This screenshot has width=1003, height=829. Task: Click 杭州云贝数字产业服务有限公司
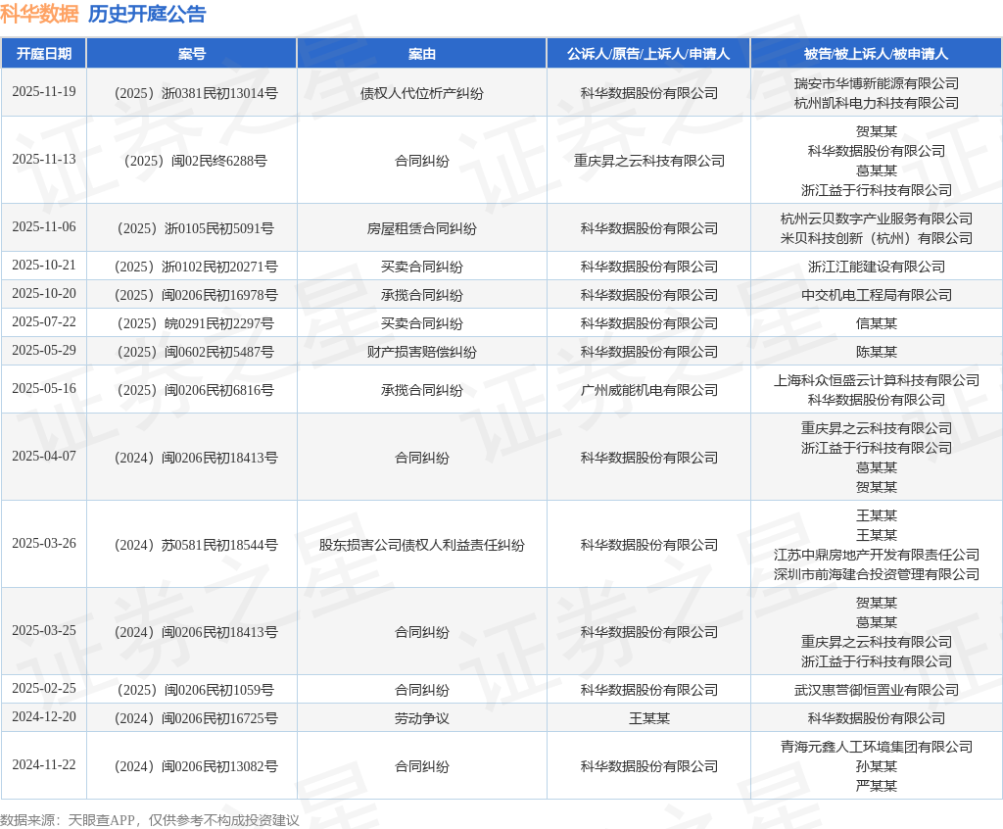877,219
